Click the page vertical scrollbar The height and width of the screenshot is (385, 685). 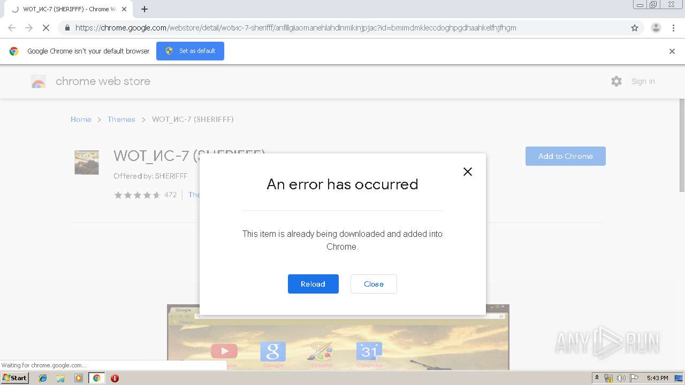pos(682,145)
